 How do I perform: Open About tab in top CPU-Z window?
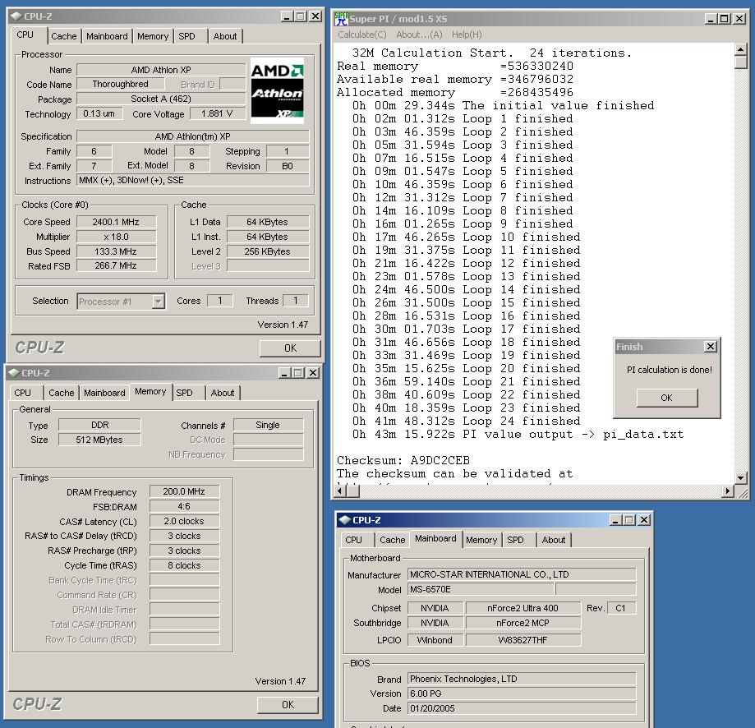[225, 36]
